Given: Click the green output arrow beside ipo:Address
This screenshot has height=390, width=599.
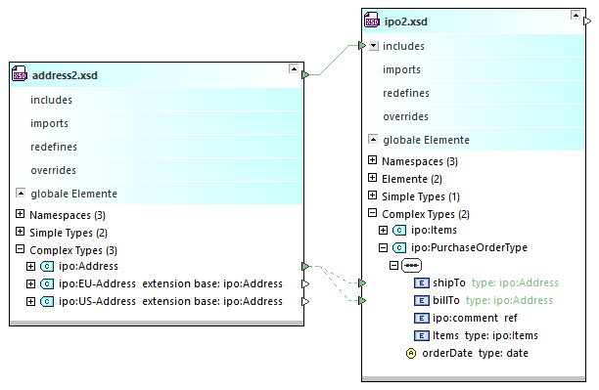Looking at the screenshot, I should (x=305, y=266).
